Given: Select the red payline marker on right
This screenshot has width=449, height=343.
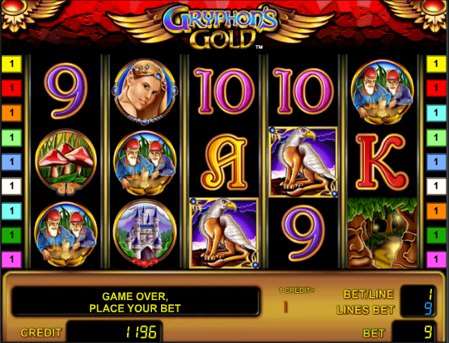Looking at the screenshot, I should (x=436, y=88).
